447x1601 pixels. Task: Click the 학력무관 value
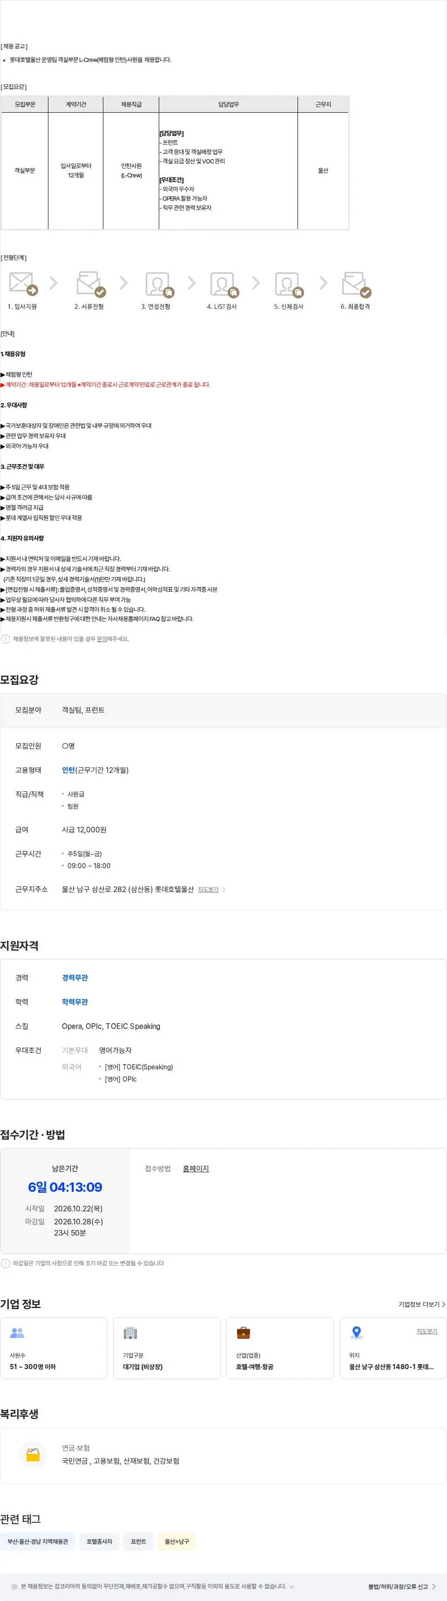[x=74, y=1002]
